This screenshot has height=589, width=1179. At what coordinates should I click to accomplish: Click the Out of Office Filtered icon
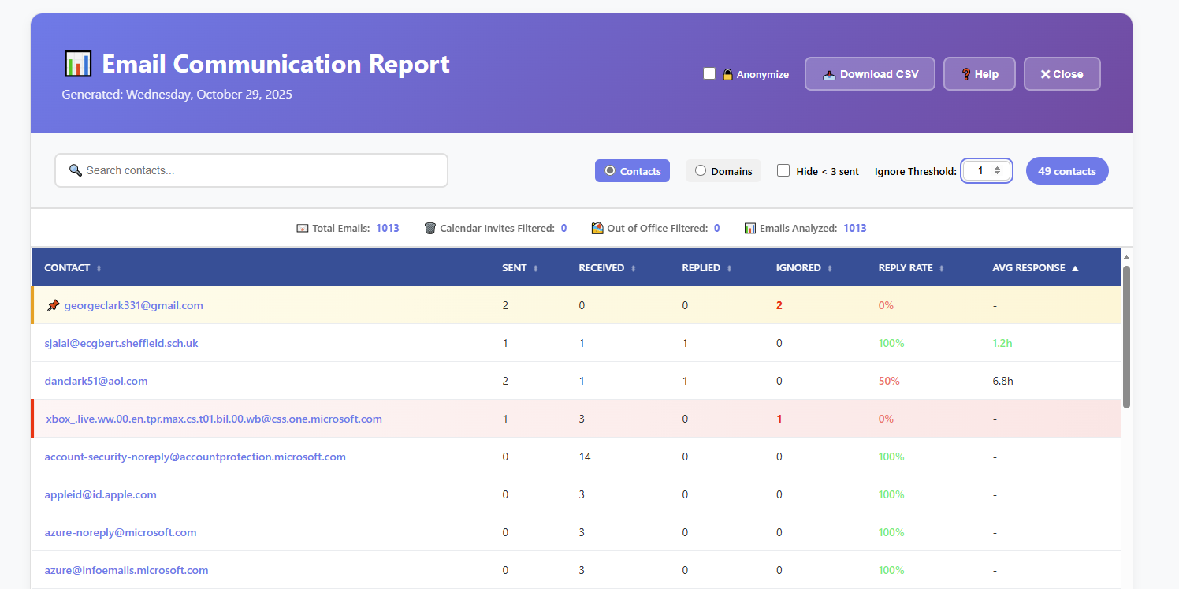tap(597, 228)
